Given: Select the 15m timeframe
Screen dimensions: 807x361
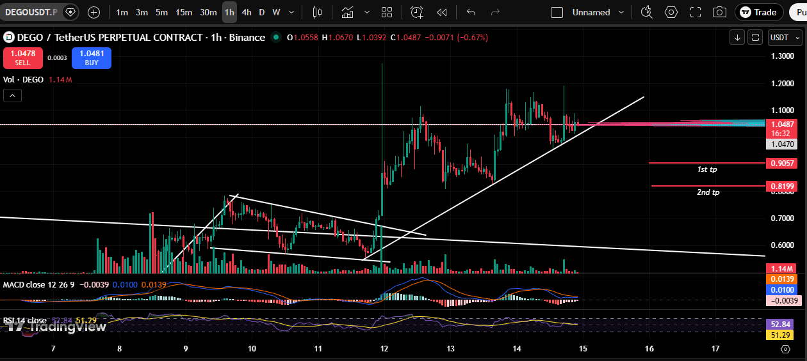Looking at the screenshot, I should pyautogui.click(x=184, y=12).
